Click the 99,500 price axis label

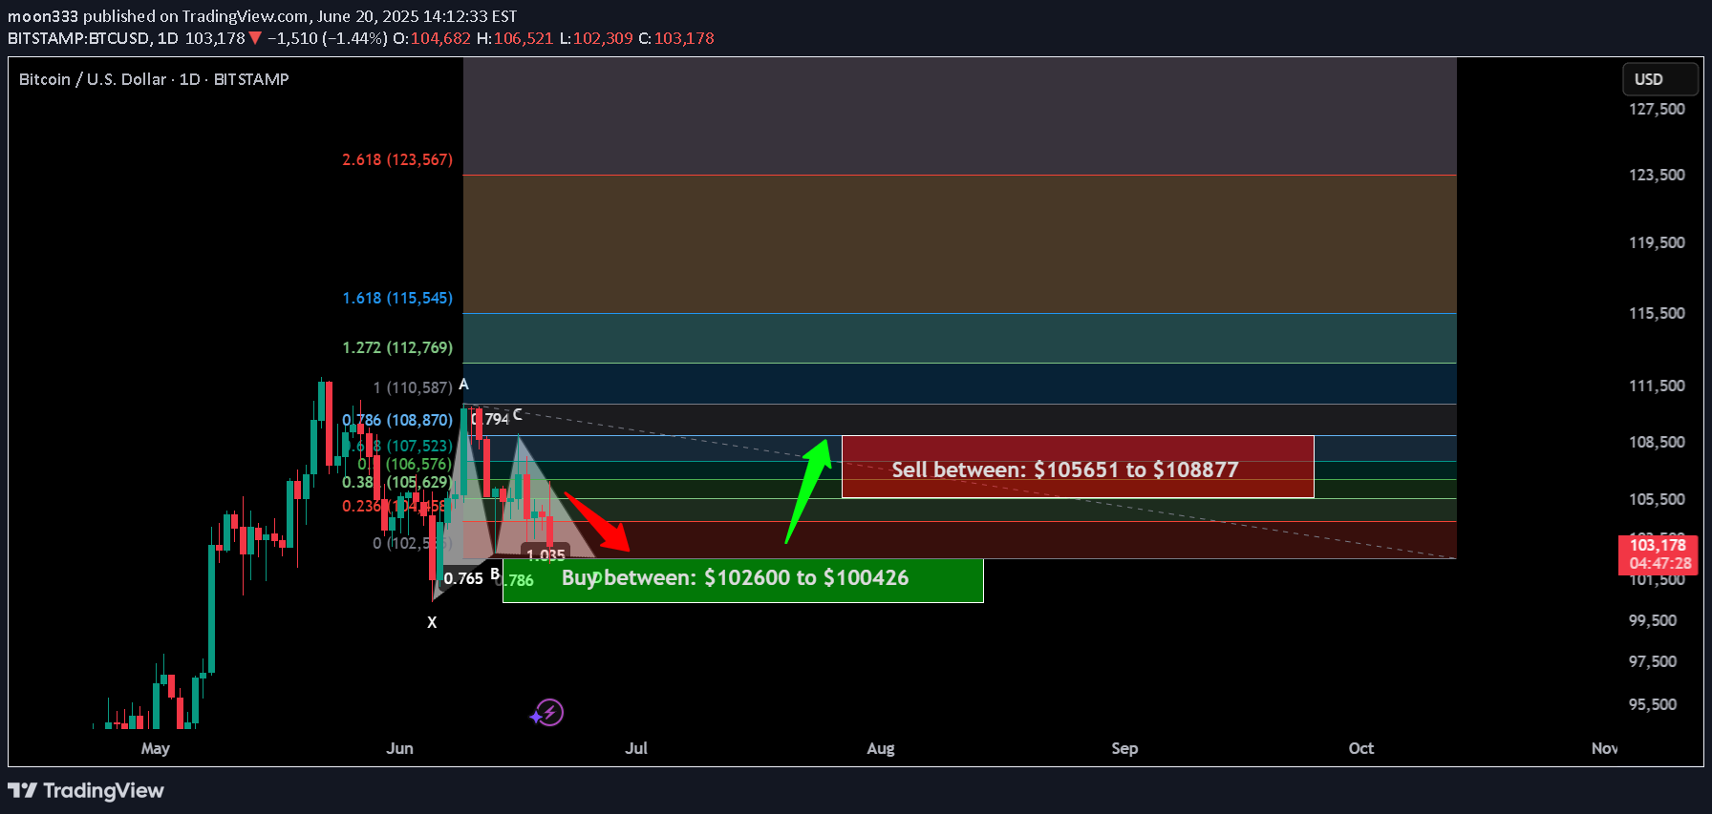click(1653, 620)
